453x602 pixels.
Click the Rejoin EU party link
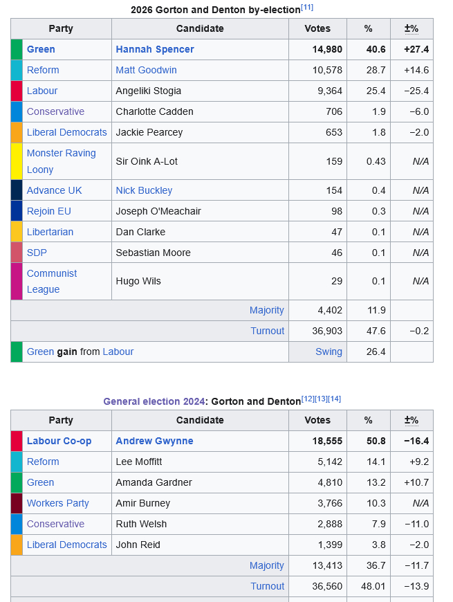click(48, 211)
